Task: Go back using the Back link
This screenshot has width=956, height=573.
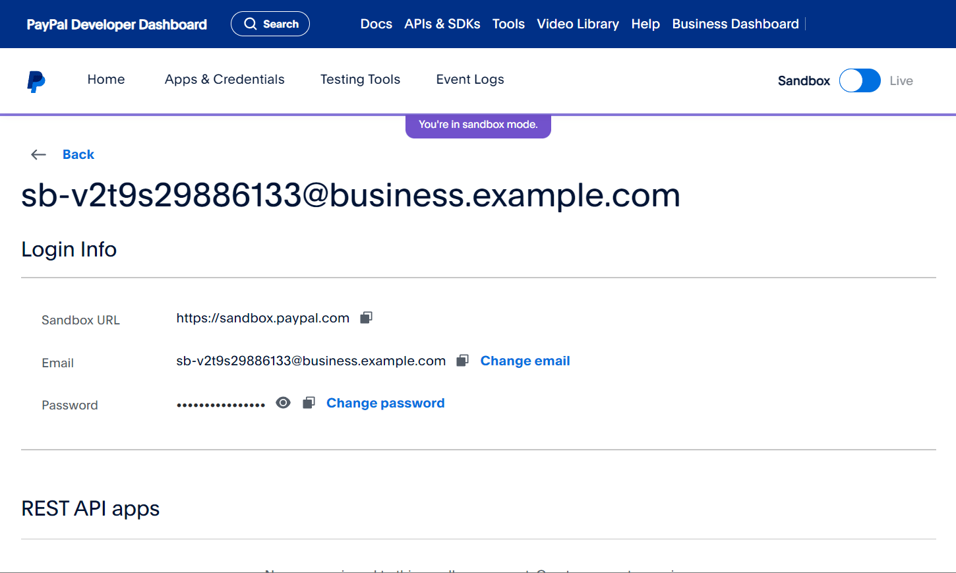Action: (78, 154)
